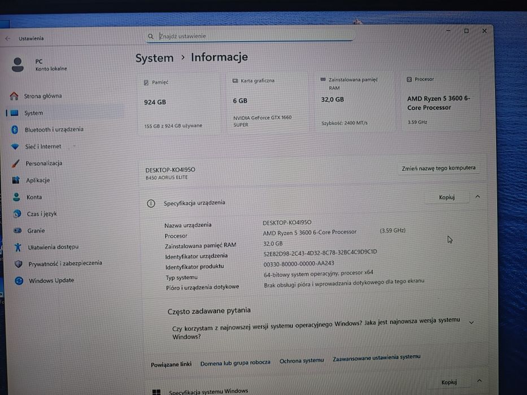
Task: Minimize the Ustawienia window
Action: tap(448, 30)
